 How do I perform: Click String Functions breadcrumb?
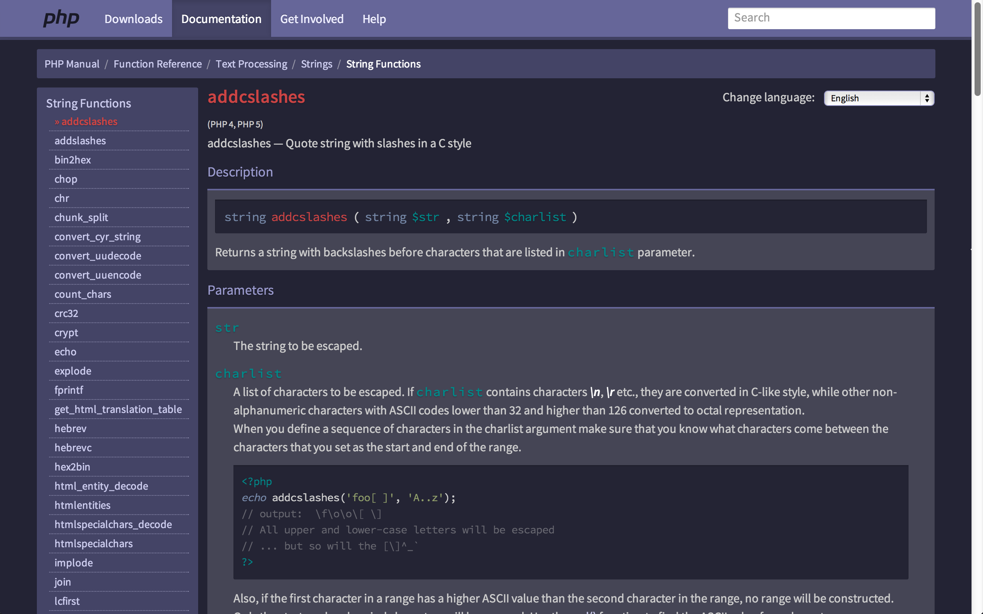(x=383, y=64)
